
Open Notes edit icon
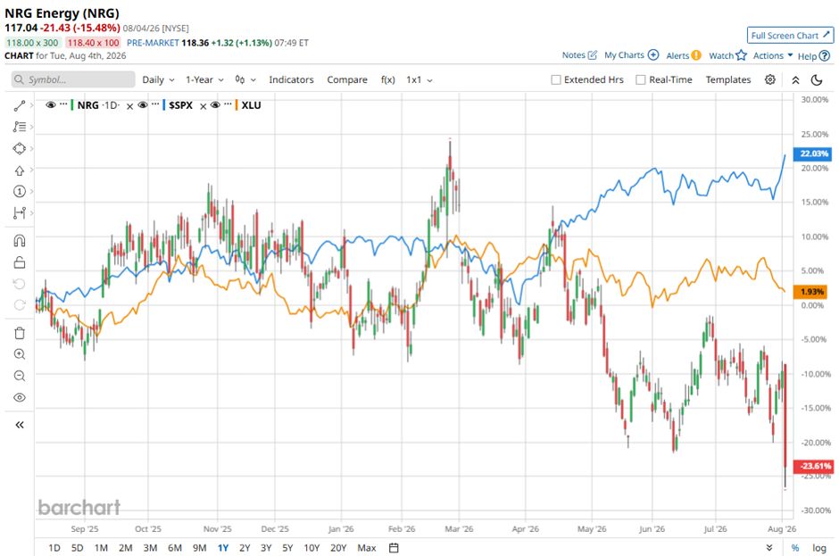(593, 55)
